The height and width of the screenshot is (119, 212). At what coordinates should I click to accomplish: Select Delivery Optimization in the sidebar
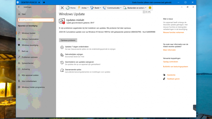coord(30,39)
